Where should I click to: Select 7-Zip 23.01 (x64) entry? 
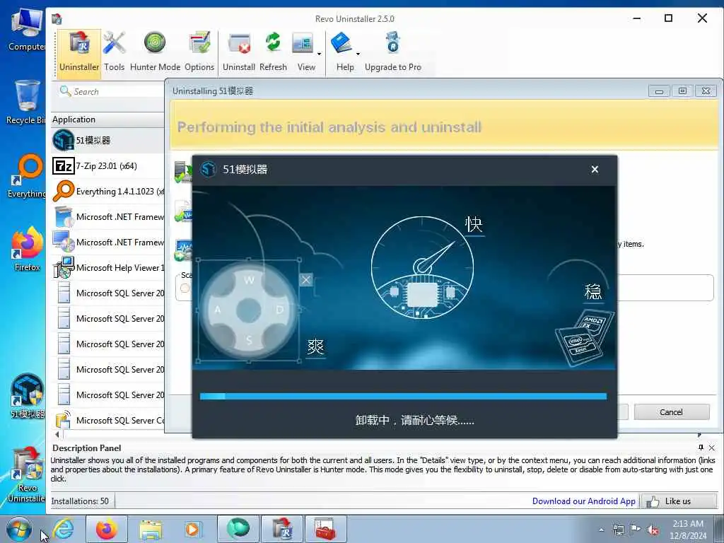[x=108, y=165]
